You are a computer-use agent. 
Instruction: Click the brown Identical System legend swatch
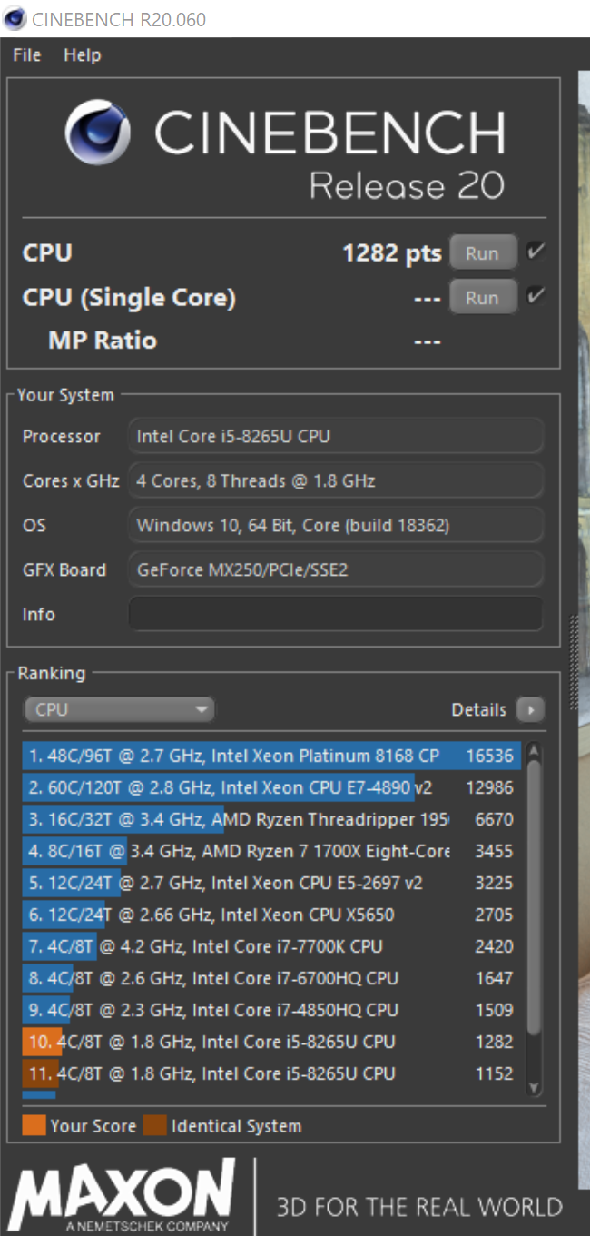154,1126
